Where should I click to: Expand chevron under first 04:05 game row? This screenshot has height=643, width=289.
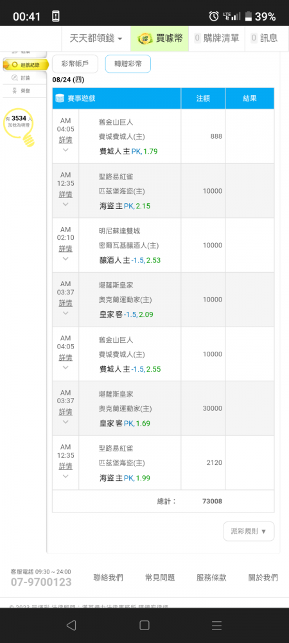pos(66,150)
